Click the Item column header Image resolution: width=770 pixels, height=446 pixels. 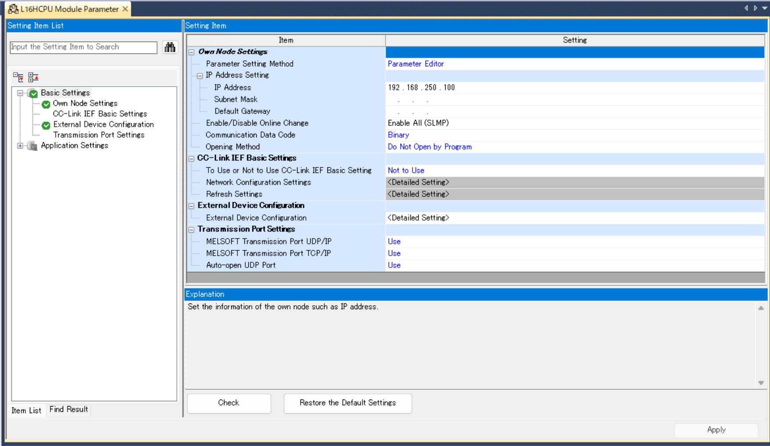tap(286, 40)
